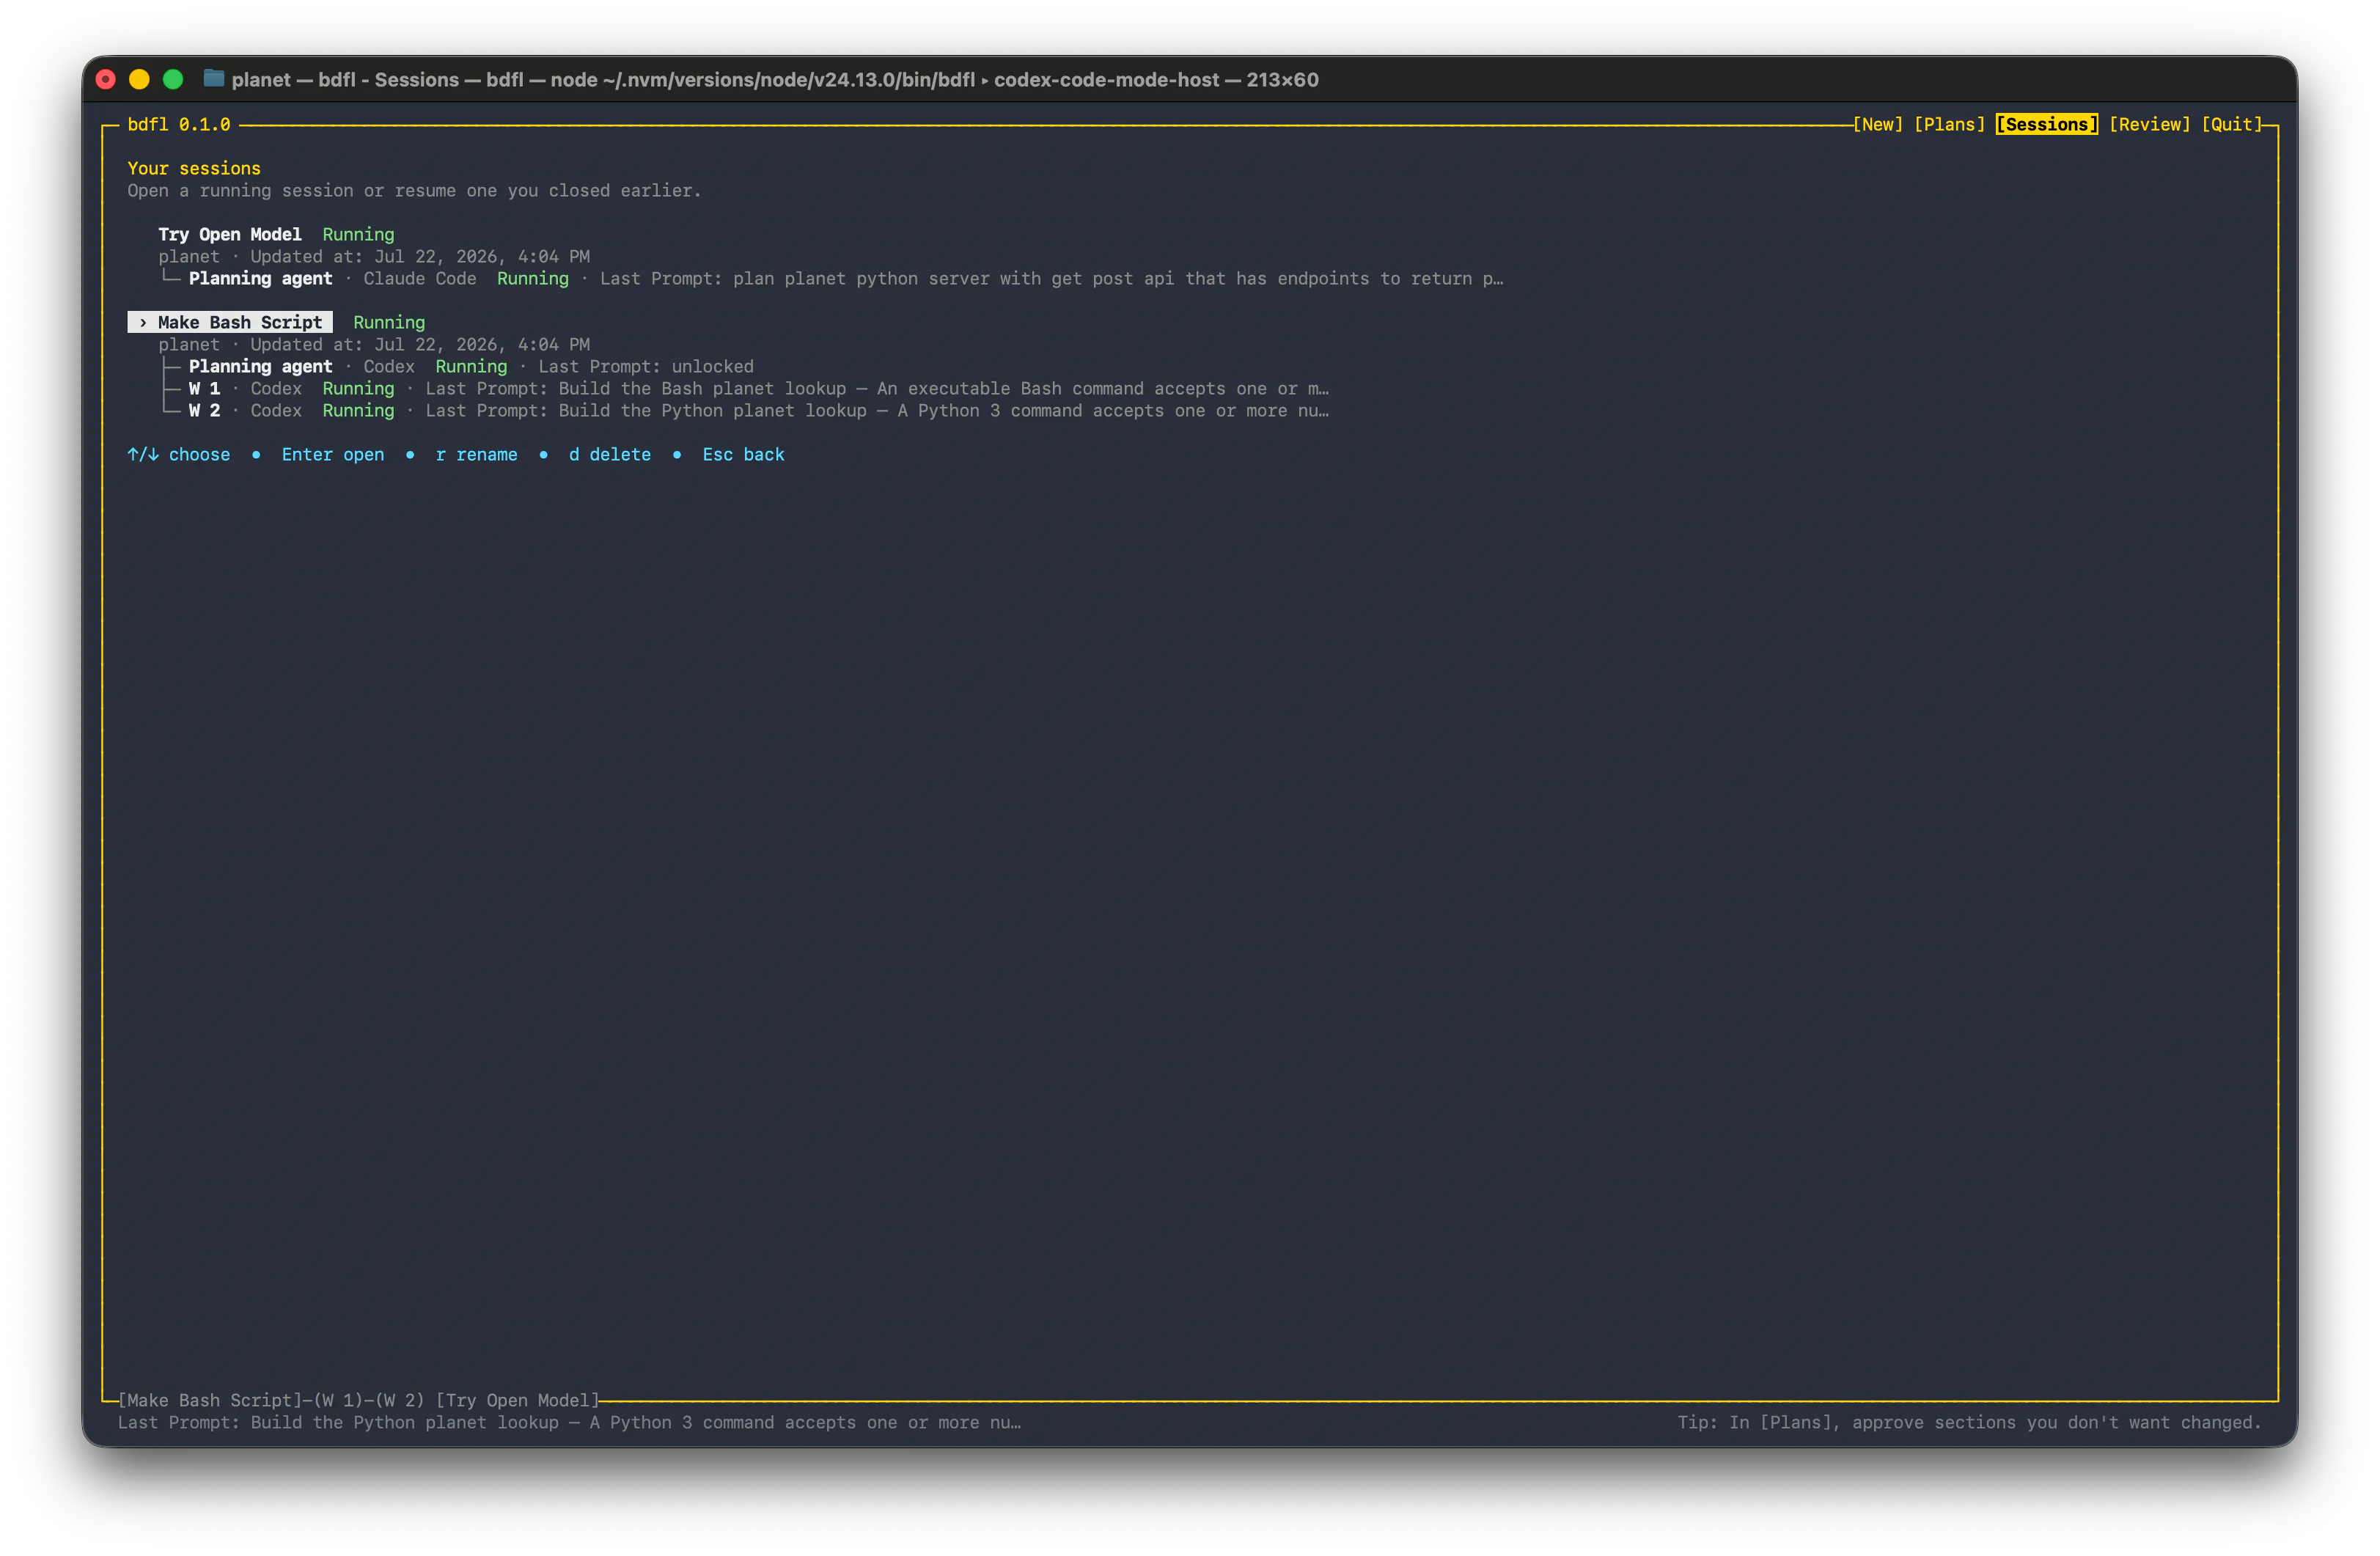Click the Tip about [Plans] text
This screenshot has width=2380, height=1556.
(1969, 1422)
